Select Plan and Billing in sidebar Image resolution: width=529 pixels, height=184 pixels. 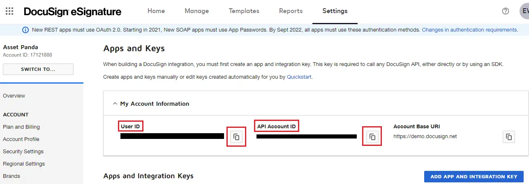click(x=21, y=127)
